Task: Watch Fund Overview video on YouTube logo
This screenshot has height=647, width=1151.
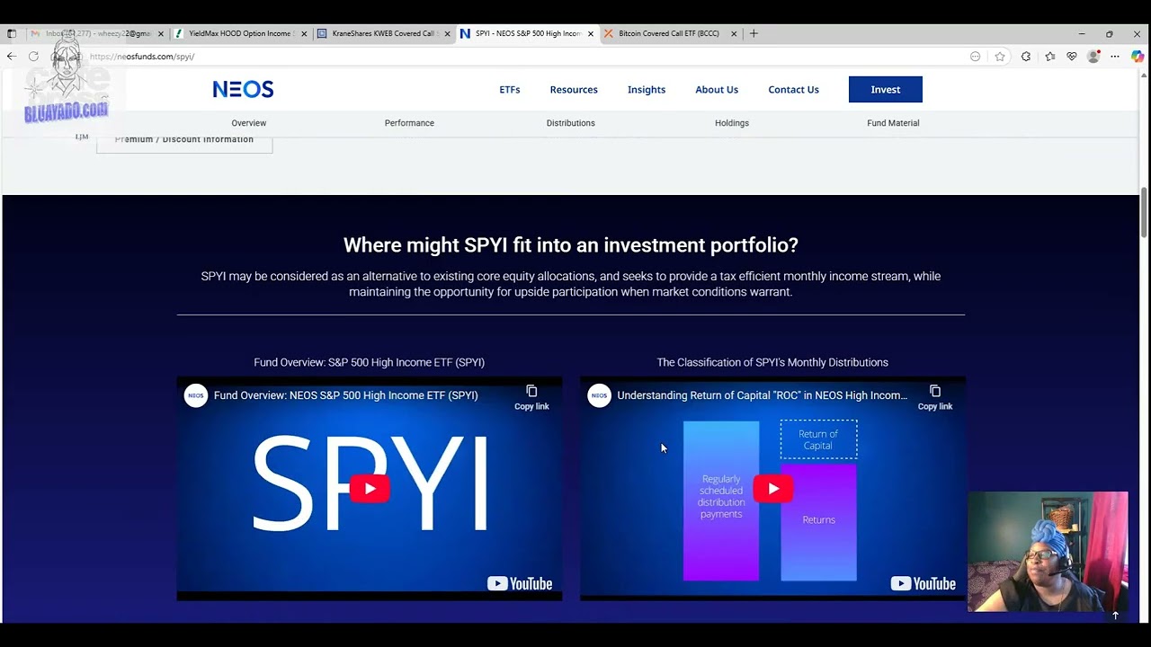Action: (520, 584)
